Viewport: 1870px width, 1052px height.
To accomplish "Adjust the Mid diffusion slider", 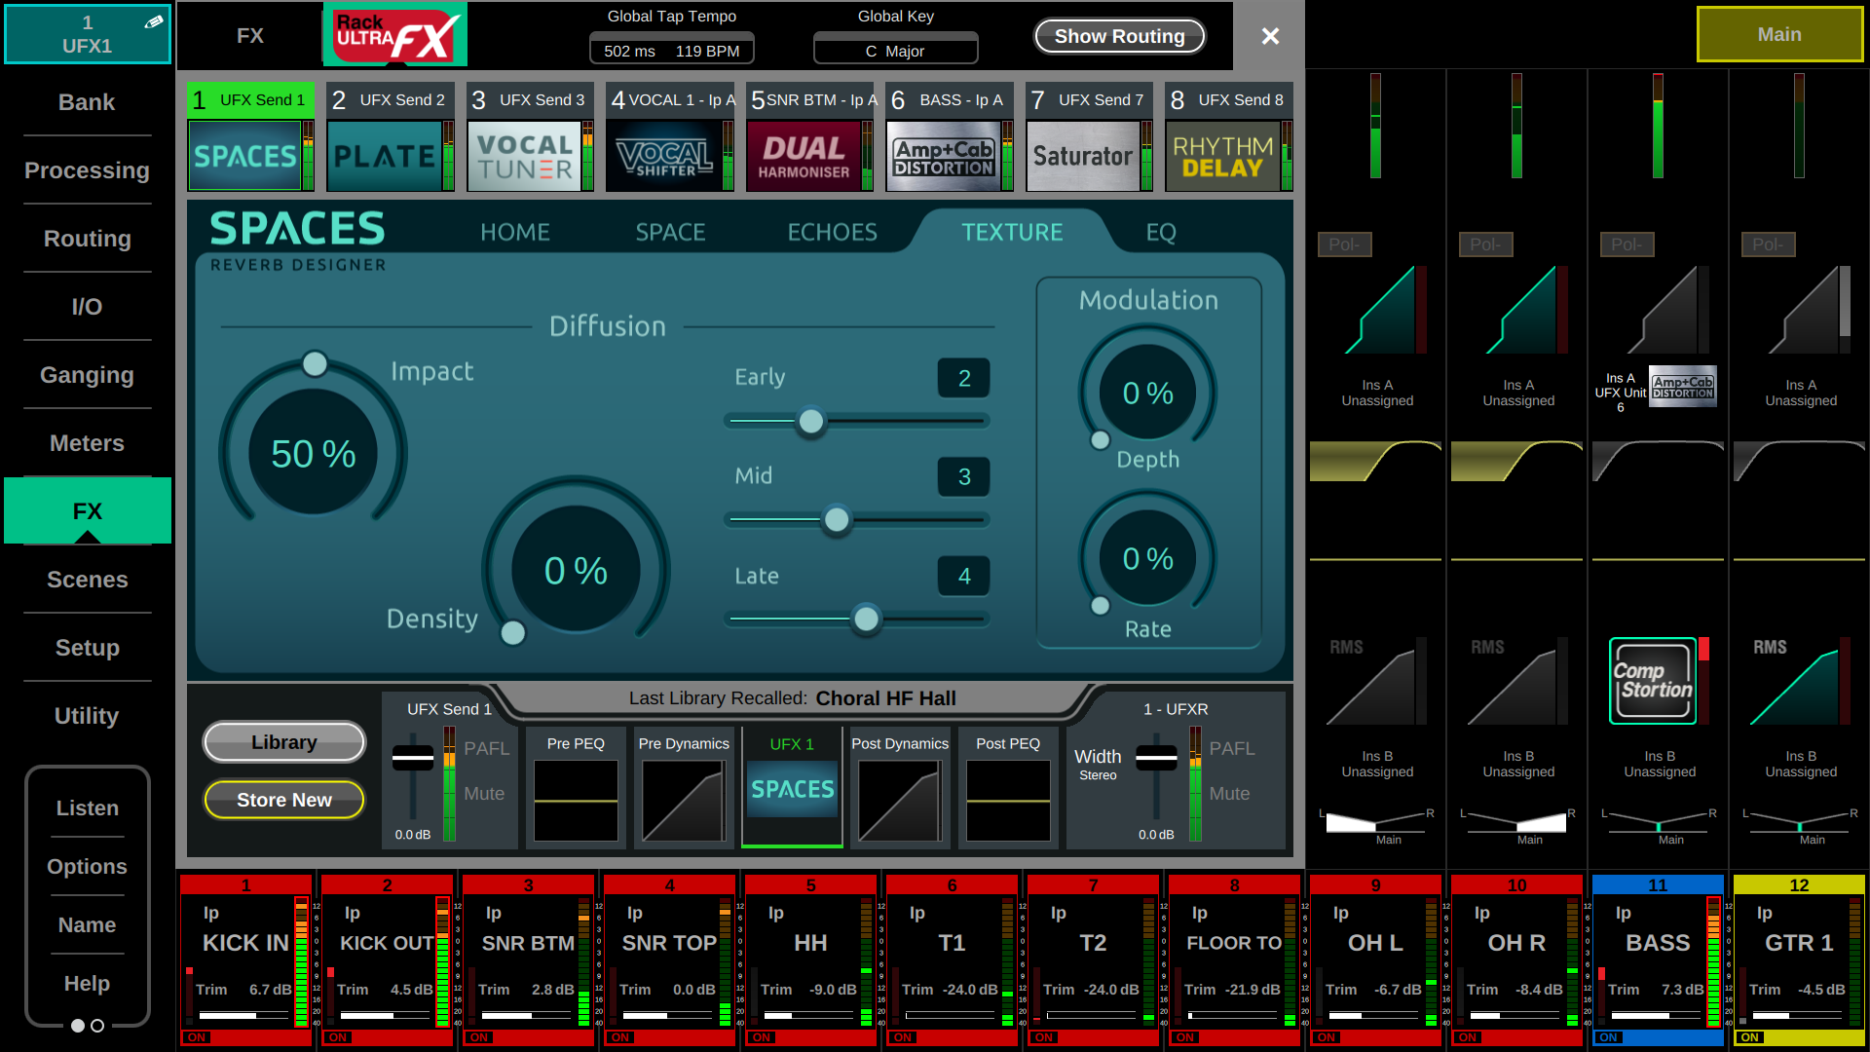I will click(836, 520).
